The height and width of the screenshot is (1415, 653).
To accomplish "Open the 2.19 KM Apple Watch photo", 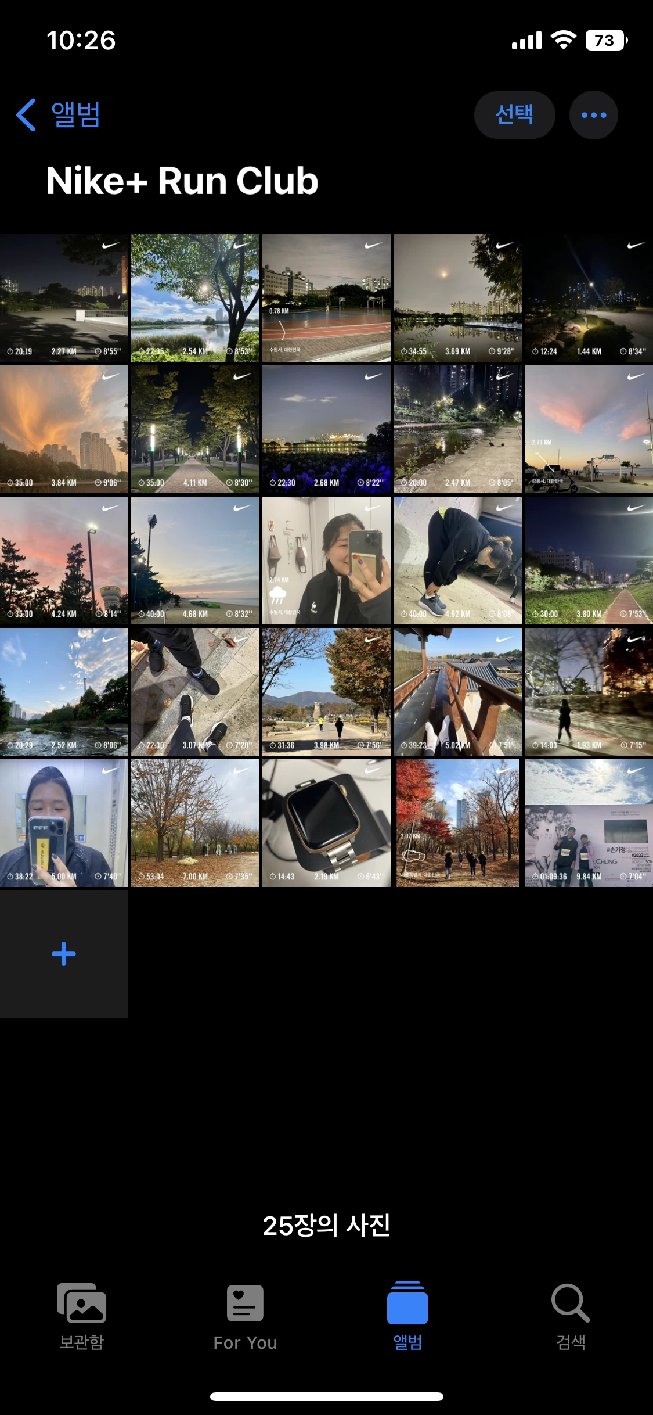I will [326, 823].
